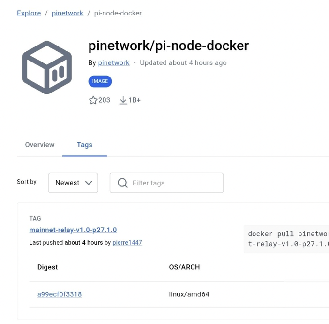
Task: Click the 1B+ downloads count
Action: 135,100
